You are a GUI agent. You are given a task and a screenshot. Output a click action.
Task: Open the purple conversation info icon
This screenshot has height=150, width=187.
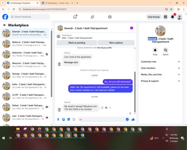click(132, 28)
